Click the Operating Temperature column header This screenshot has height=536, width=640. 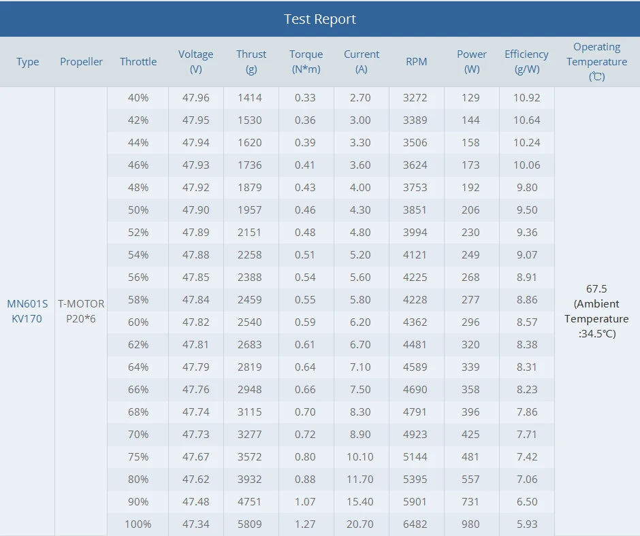(596, 62)
